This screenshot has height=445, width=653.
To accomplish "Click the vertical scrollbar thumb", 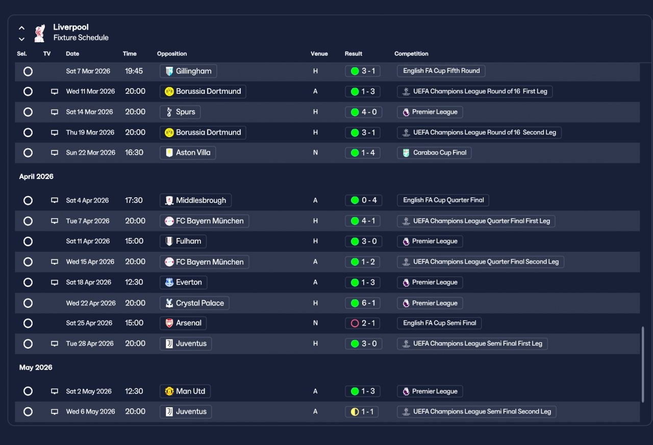I will point(643,364).
